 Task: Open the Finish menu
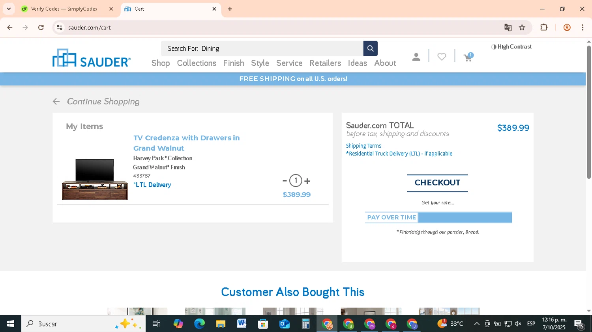point(234,63)
